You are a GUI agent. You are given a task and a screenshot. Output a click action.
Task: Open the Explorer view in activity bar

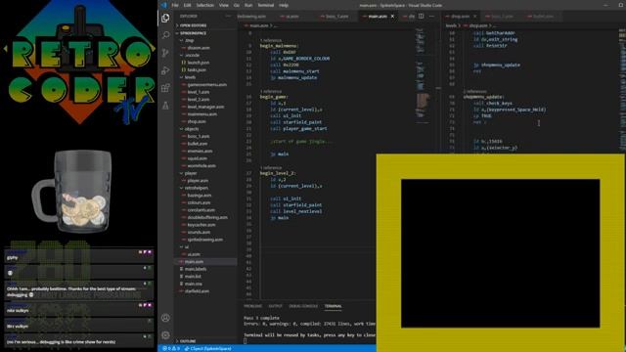(x=165, y=18)
